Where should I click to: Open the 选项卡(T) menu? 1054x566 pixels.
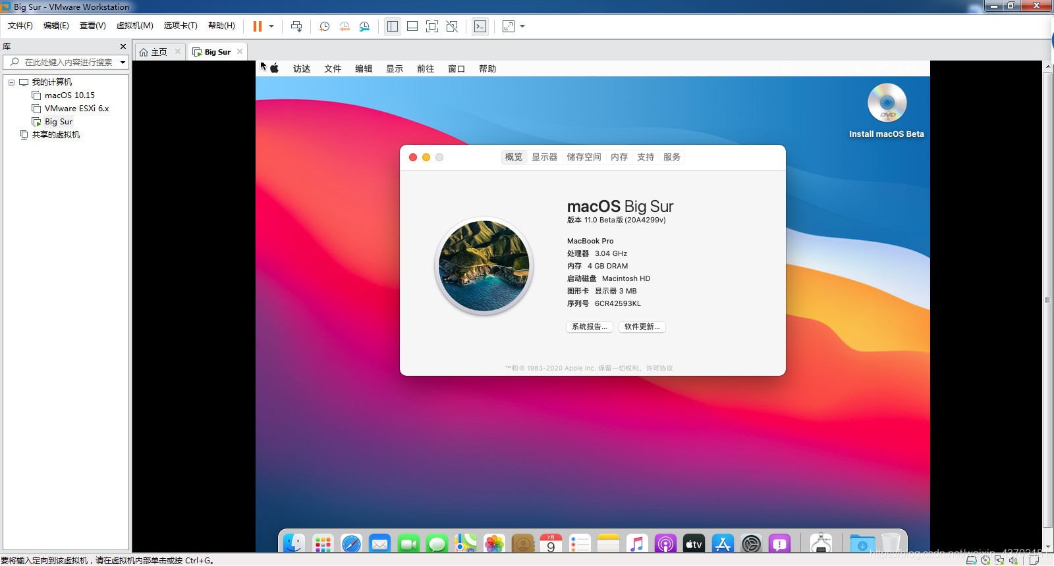(180, 26)
